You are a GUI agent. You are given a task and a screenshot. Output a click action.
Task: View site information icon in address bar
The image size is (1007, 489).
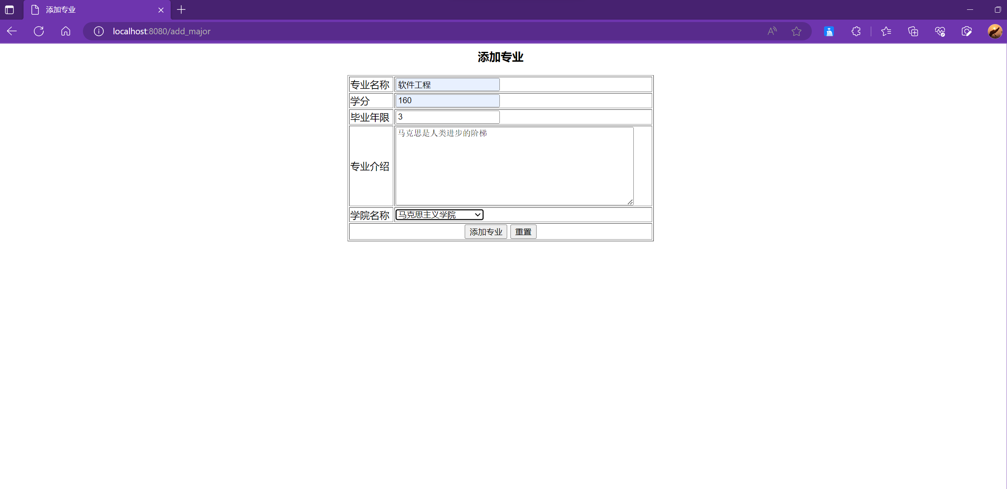(x=99, y=31)
